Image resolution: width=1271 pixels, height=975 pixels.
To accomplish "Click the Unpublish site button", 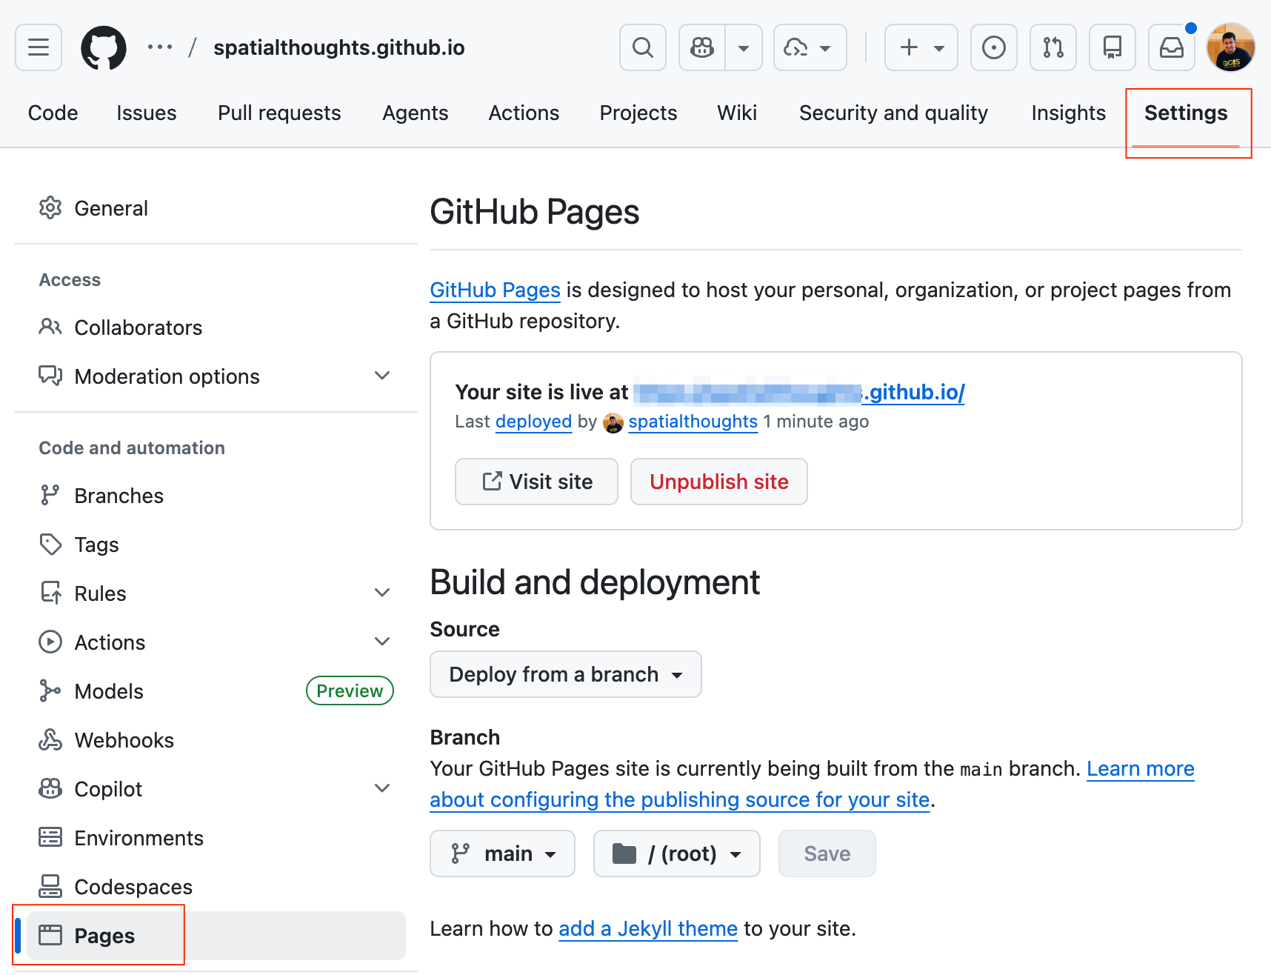I will (718, 482).
